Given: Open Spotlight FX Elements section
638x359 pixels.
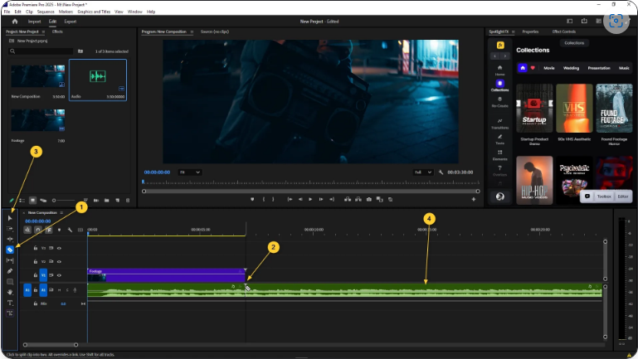Looking at the screenshot, I should pyautogui.click(x=499, y=155).
